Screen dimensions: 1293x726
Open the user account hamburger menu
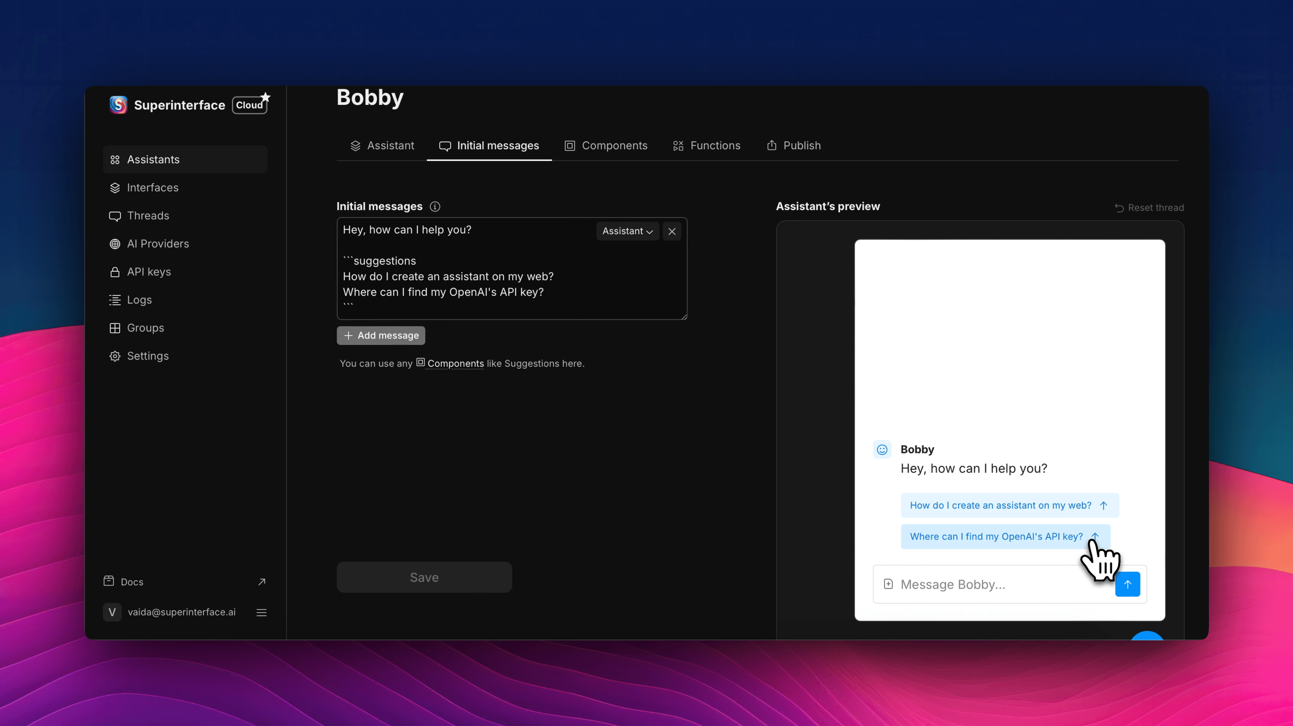(261, 612)
